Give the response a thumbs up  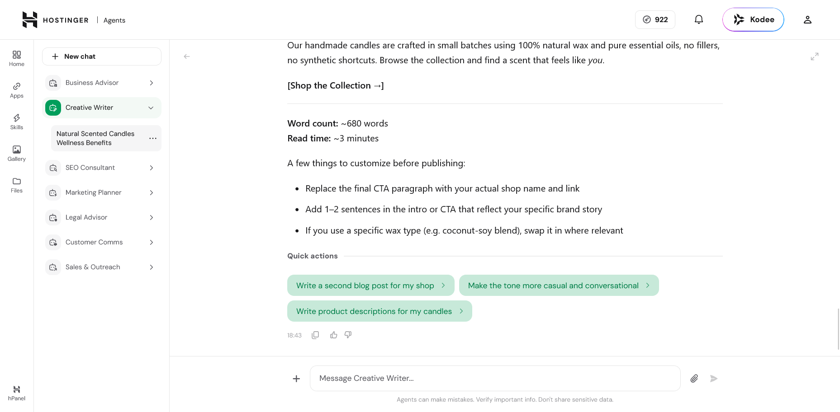pyautogui.click(x=334, y=335)
